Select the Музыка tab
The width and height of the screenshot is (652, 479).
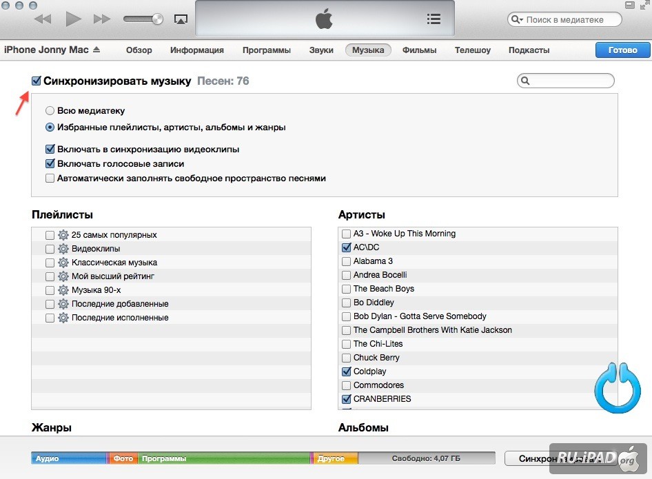coord(368,50)
